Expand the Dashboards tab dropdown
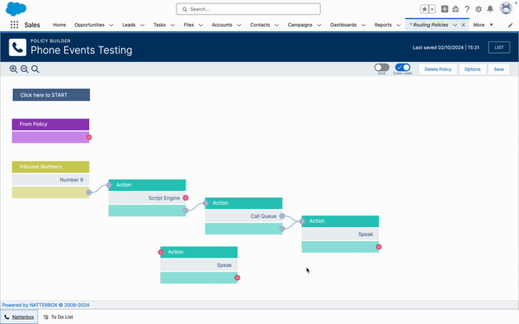The height and width of the screenshot is (324, 519). click(363, 25)
